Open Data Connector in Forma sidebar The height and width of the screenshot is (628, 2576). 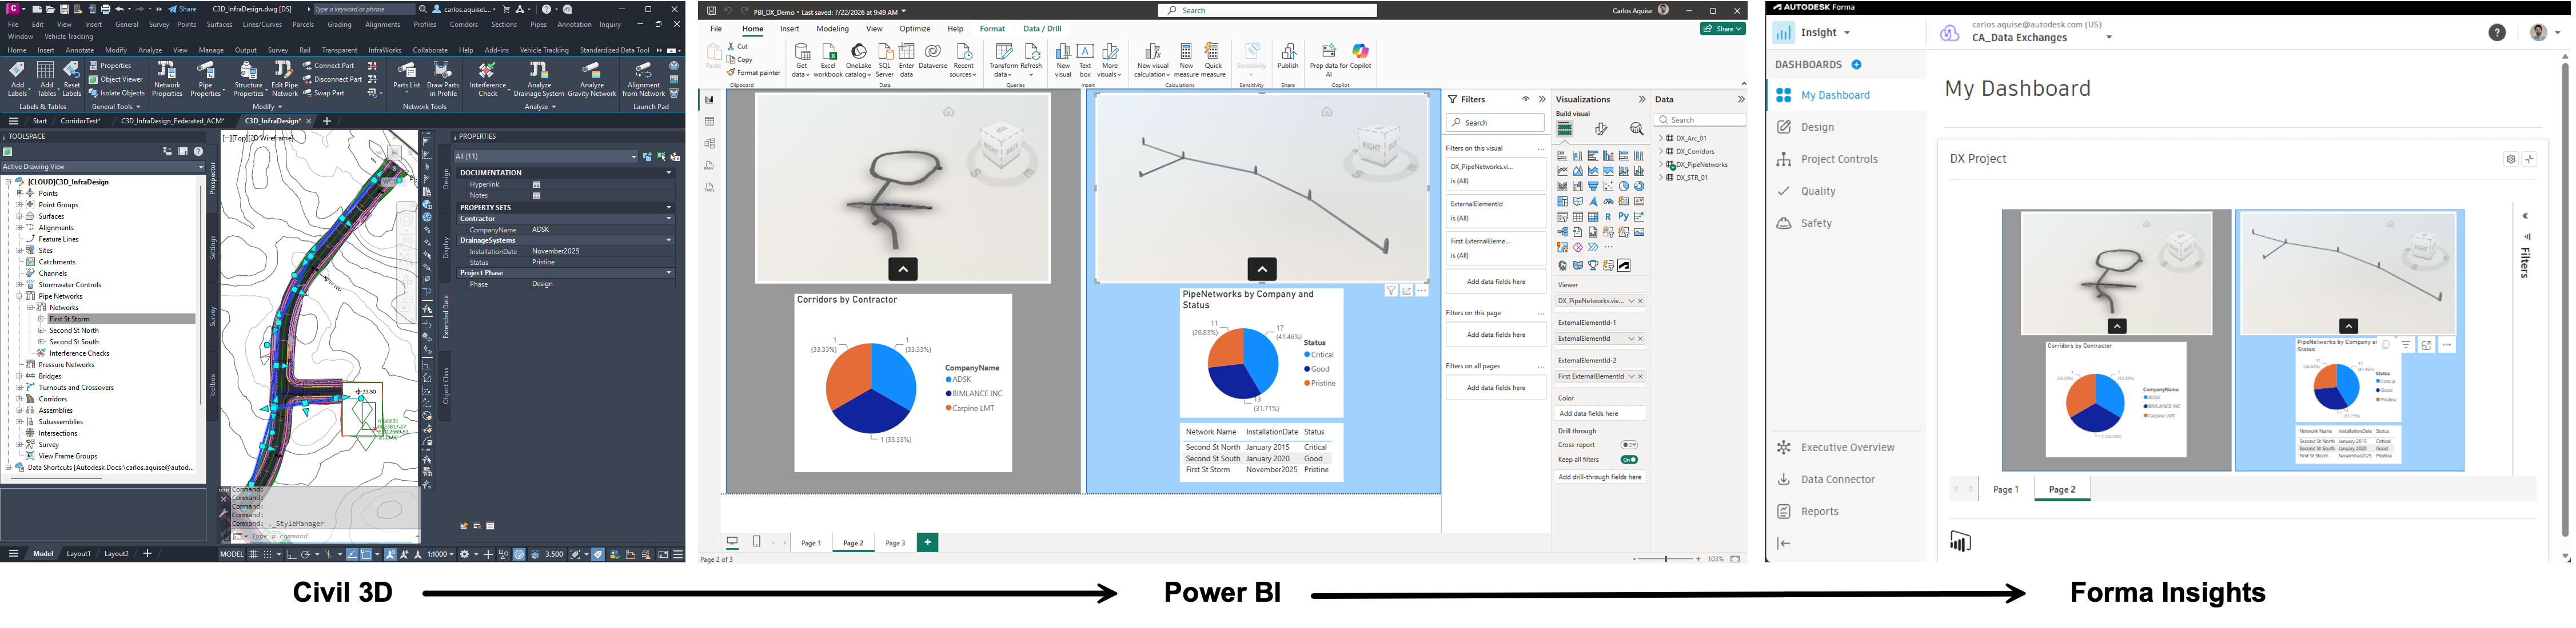click(x=1838, y=479)
